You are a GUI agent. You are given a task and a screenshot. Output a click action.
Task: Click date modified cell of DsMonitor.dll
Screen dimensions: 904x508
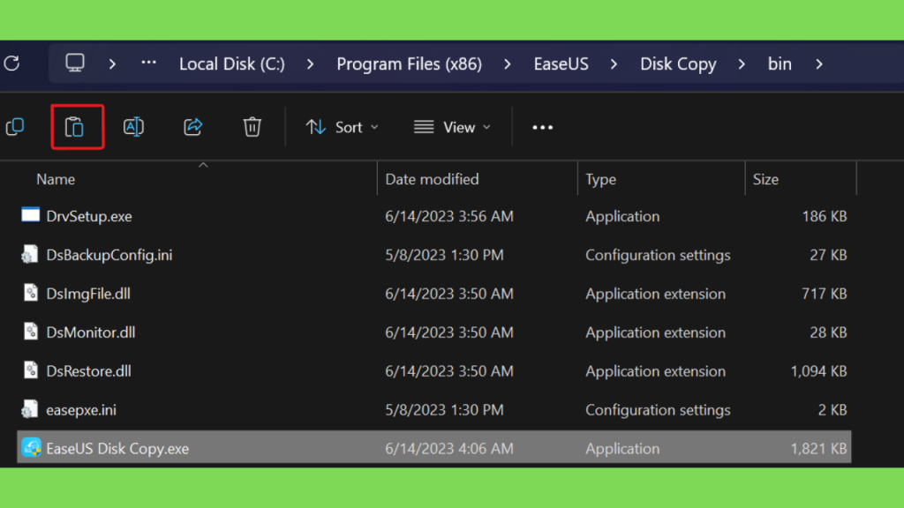tap(449, 332)
